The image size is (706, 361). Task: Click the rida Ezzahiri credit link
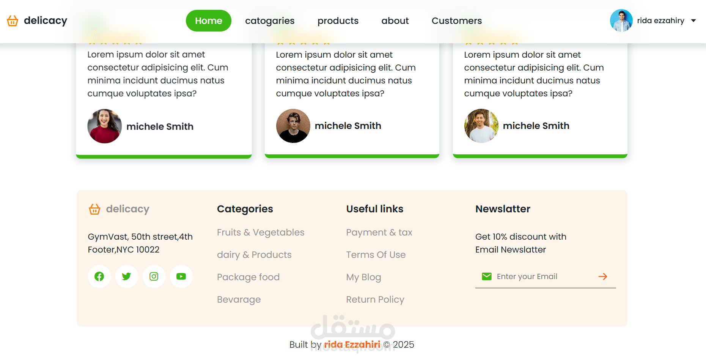pos(352,344)
